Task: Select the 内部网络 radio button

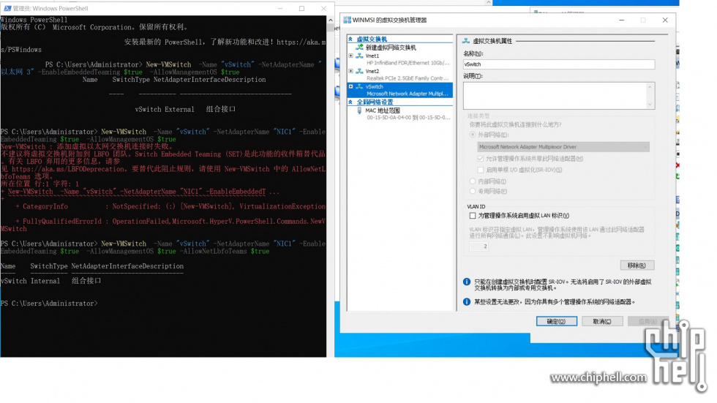Action: pyautogui.click(x=473, y=181)
